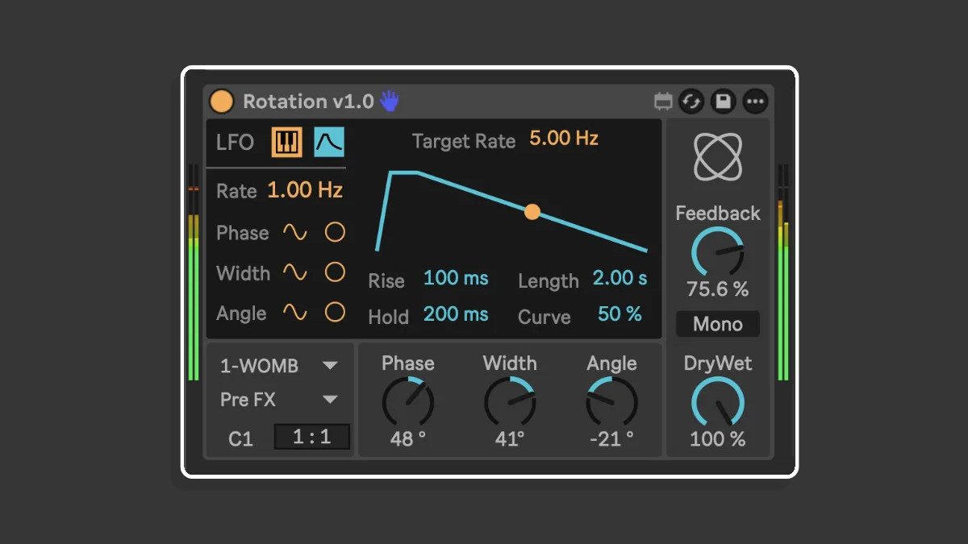Screen dimensions: 968x544
Task: Click the orbit logo icon above Feedback
Action: (x=718, y=156)
